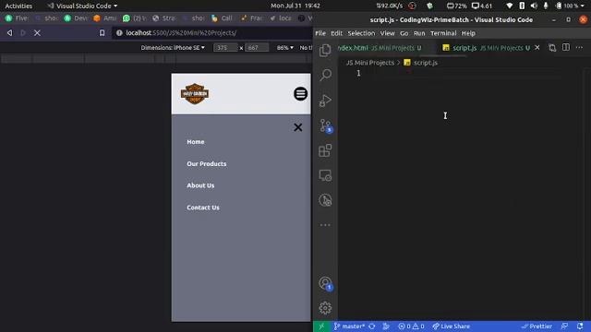Open the Selection menu

361,33
